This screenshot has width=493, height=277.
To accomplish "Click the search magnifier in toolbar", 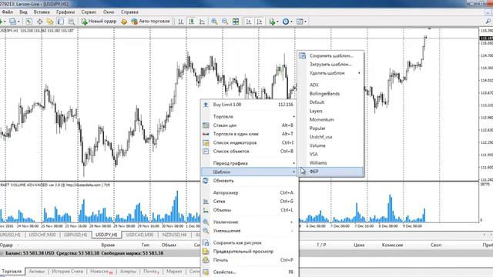I will point(488,22).
